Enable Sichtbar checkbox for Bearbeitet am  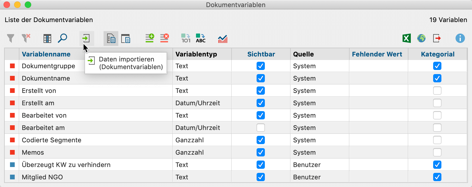click(x=260, y=128)
